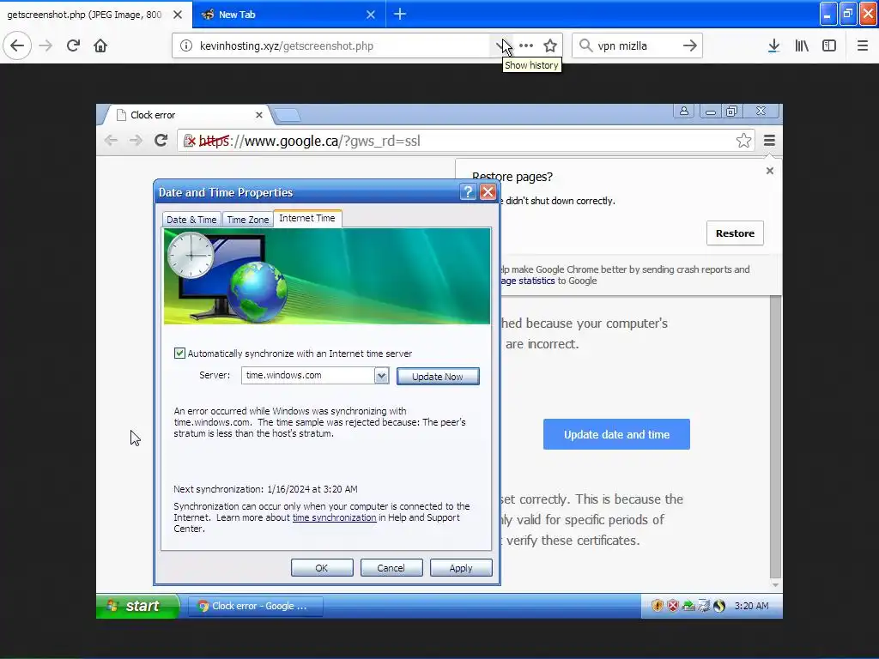Screen dimensions: 879x659
Task: Submit the 'vpn mizlla' search arrow
Action: [690, 45]
